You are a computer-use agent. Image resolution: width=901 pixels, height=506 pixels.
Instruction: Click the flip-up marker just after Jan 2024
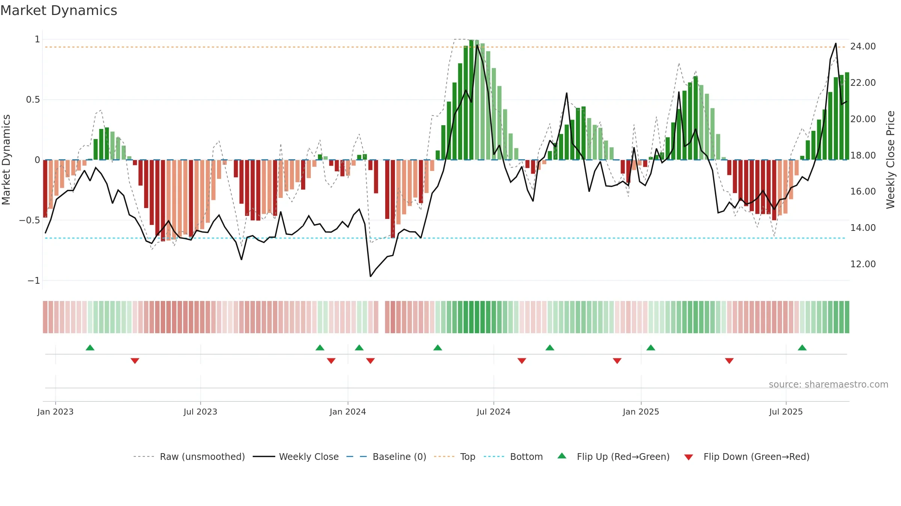click(359, 347)
